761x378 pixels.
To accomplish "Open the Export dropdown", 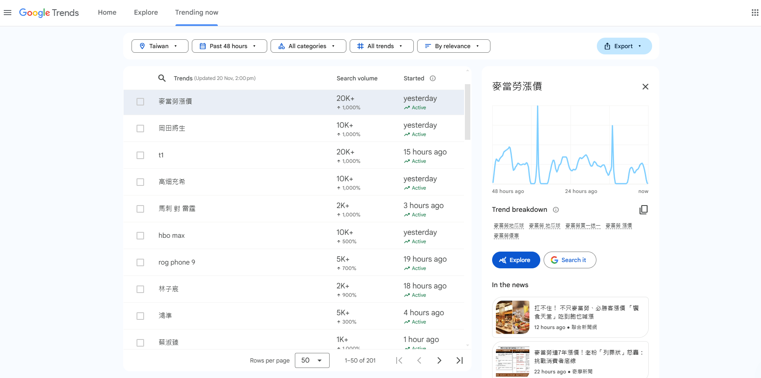I will (624, 46).
